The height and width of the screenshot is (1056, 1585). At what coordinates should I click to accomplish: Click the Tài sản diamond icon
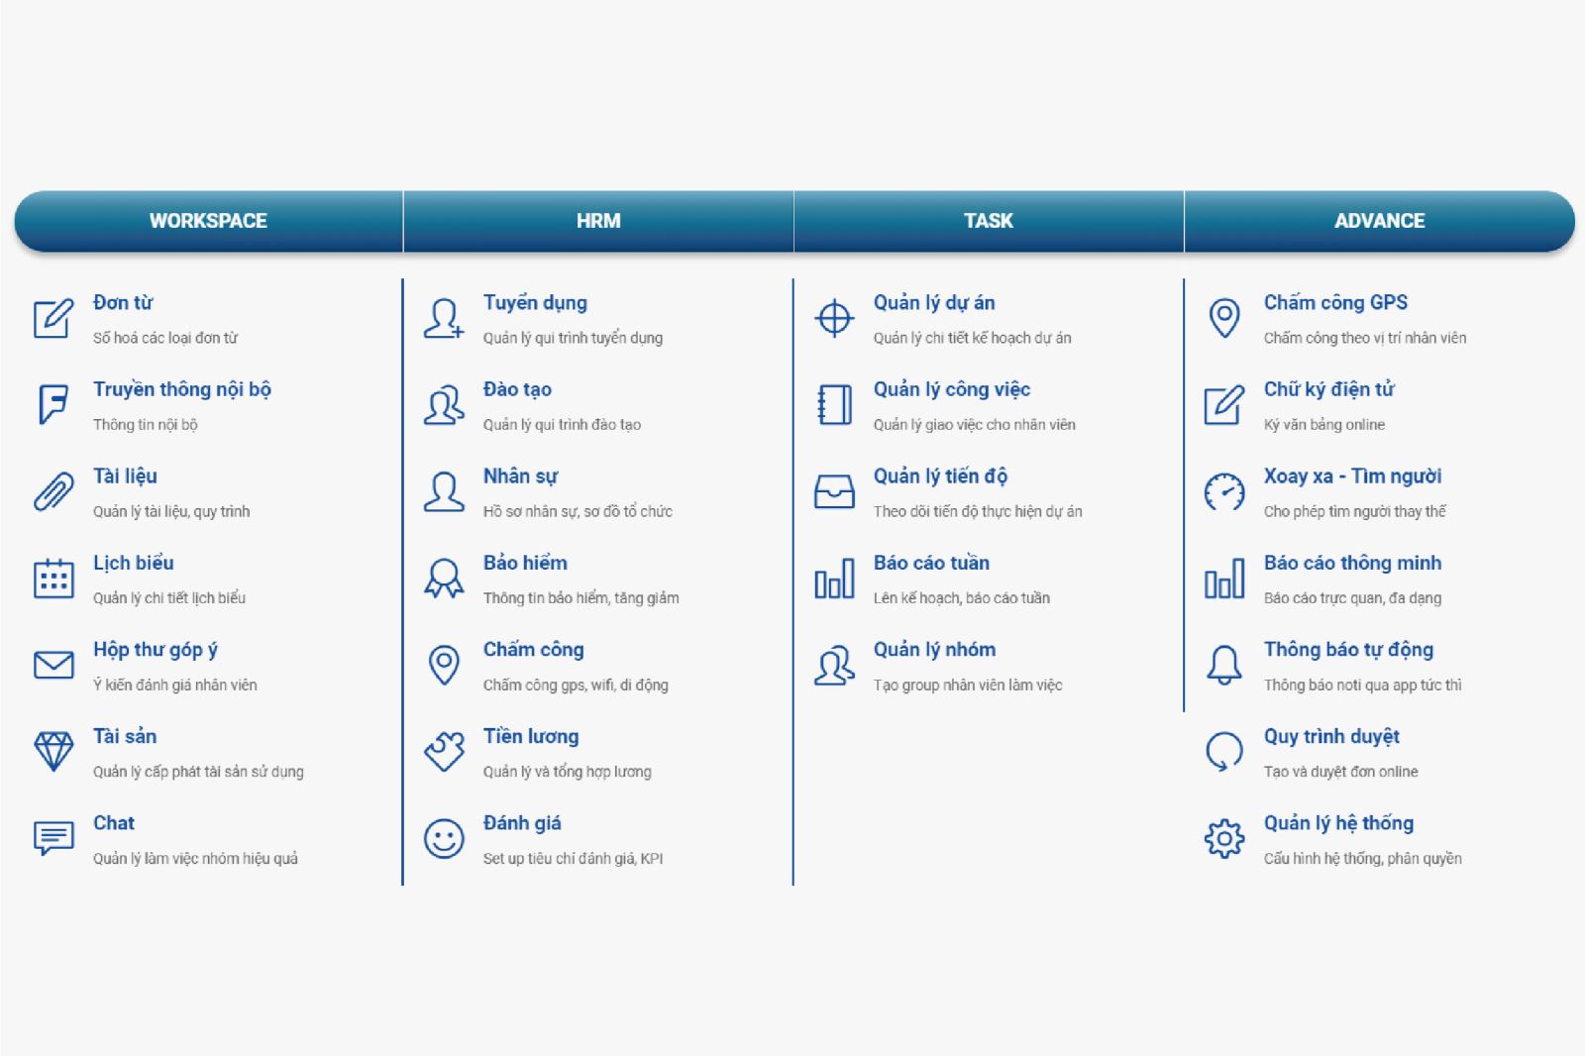[x=53, y=752]
